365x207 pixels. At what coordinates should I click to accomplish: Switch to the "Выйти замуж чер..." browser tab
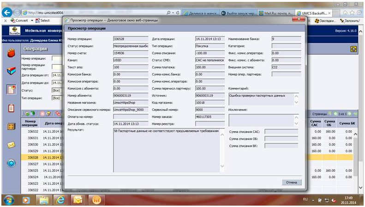coord(239,13)
